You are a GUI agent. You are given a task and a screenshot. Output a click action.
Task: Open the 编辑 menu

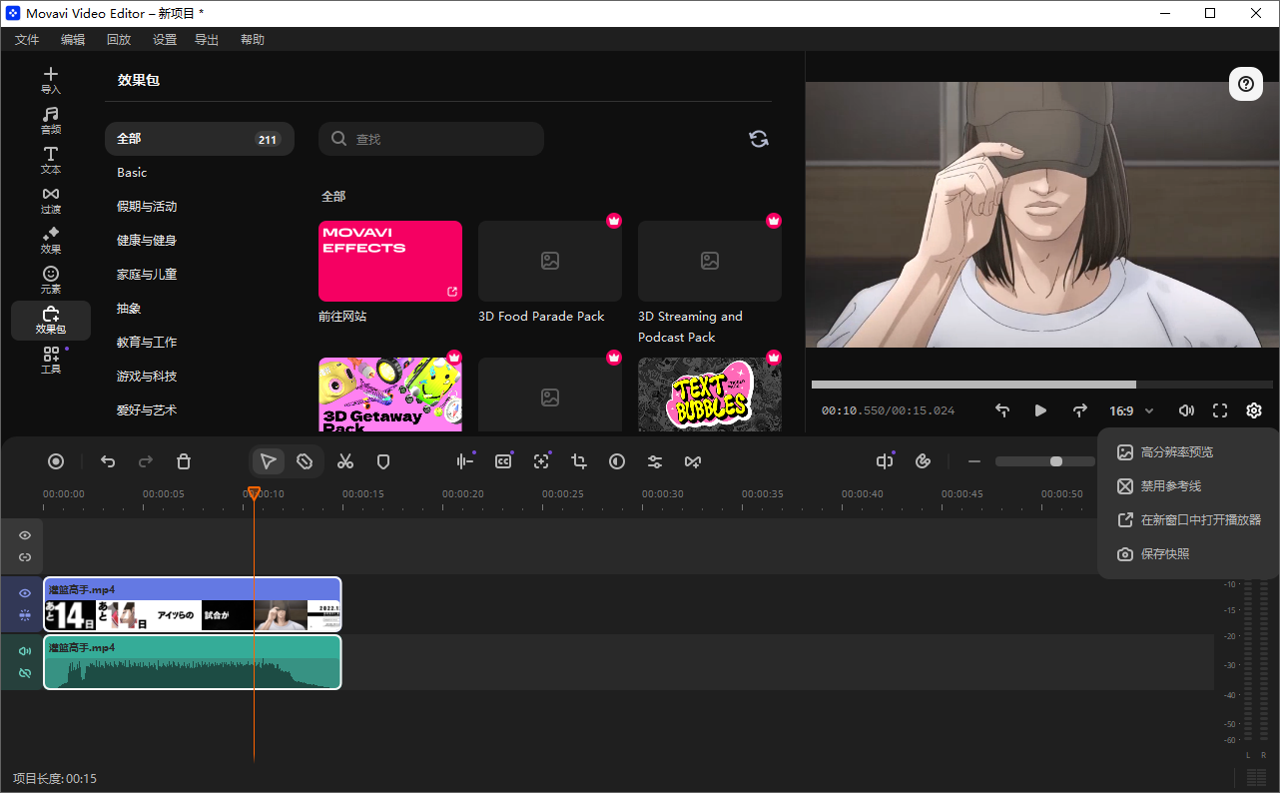point(73,40)
